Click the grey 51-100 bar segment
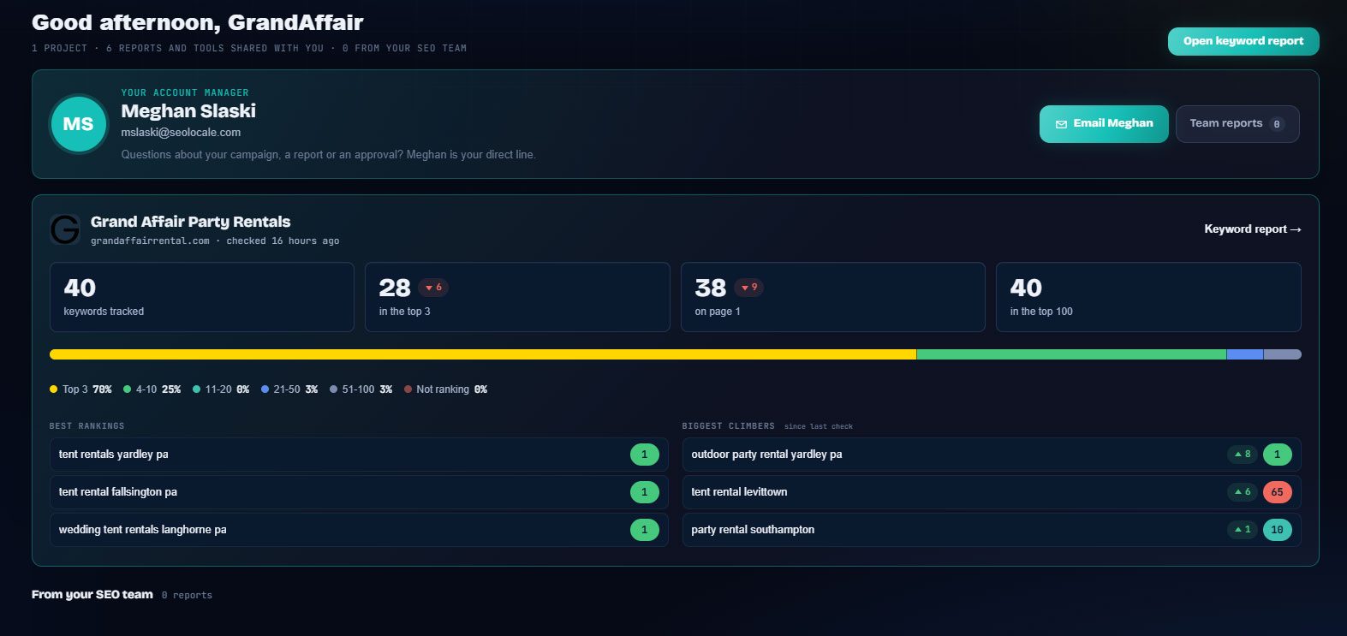 [1283, 354]
